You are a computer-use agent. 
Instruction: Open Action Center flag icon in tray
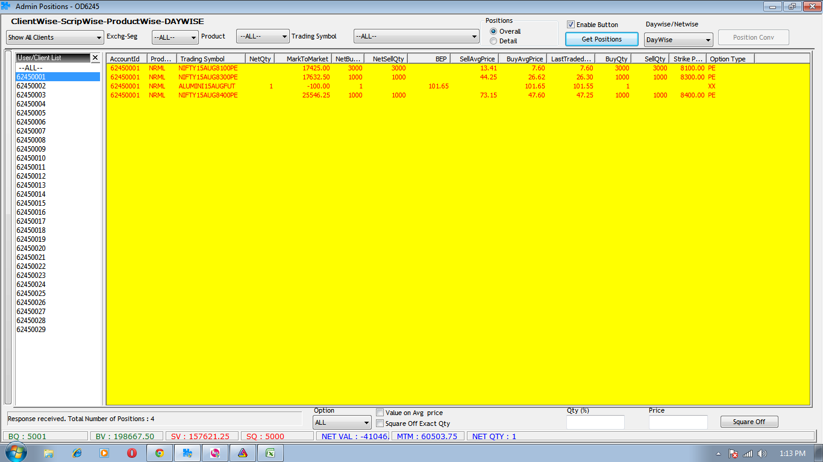pyautogui.click(x=733, y=454)
